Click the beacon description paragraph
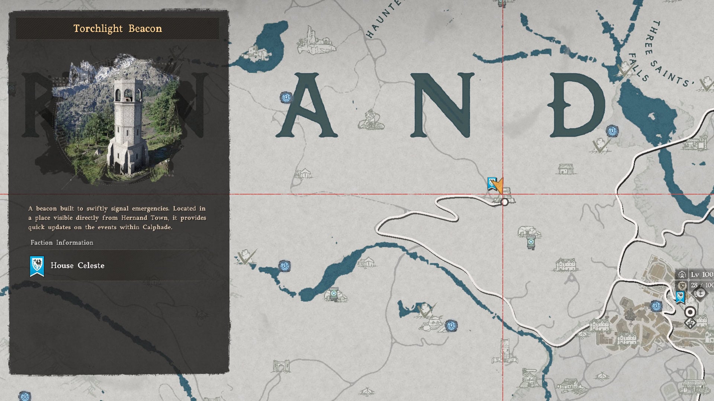Image resolution: width=714 pixels, height=401 pixels. pos(117,218)
